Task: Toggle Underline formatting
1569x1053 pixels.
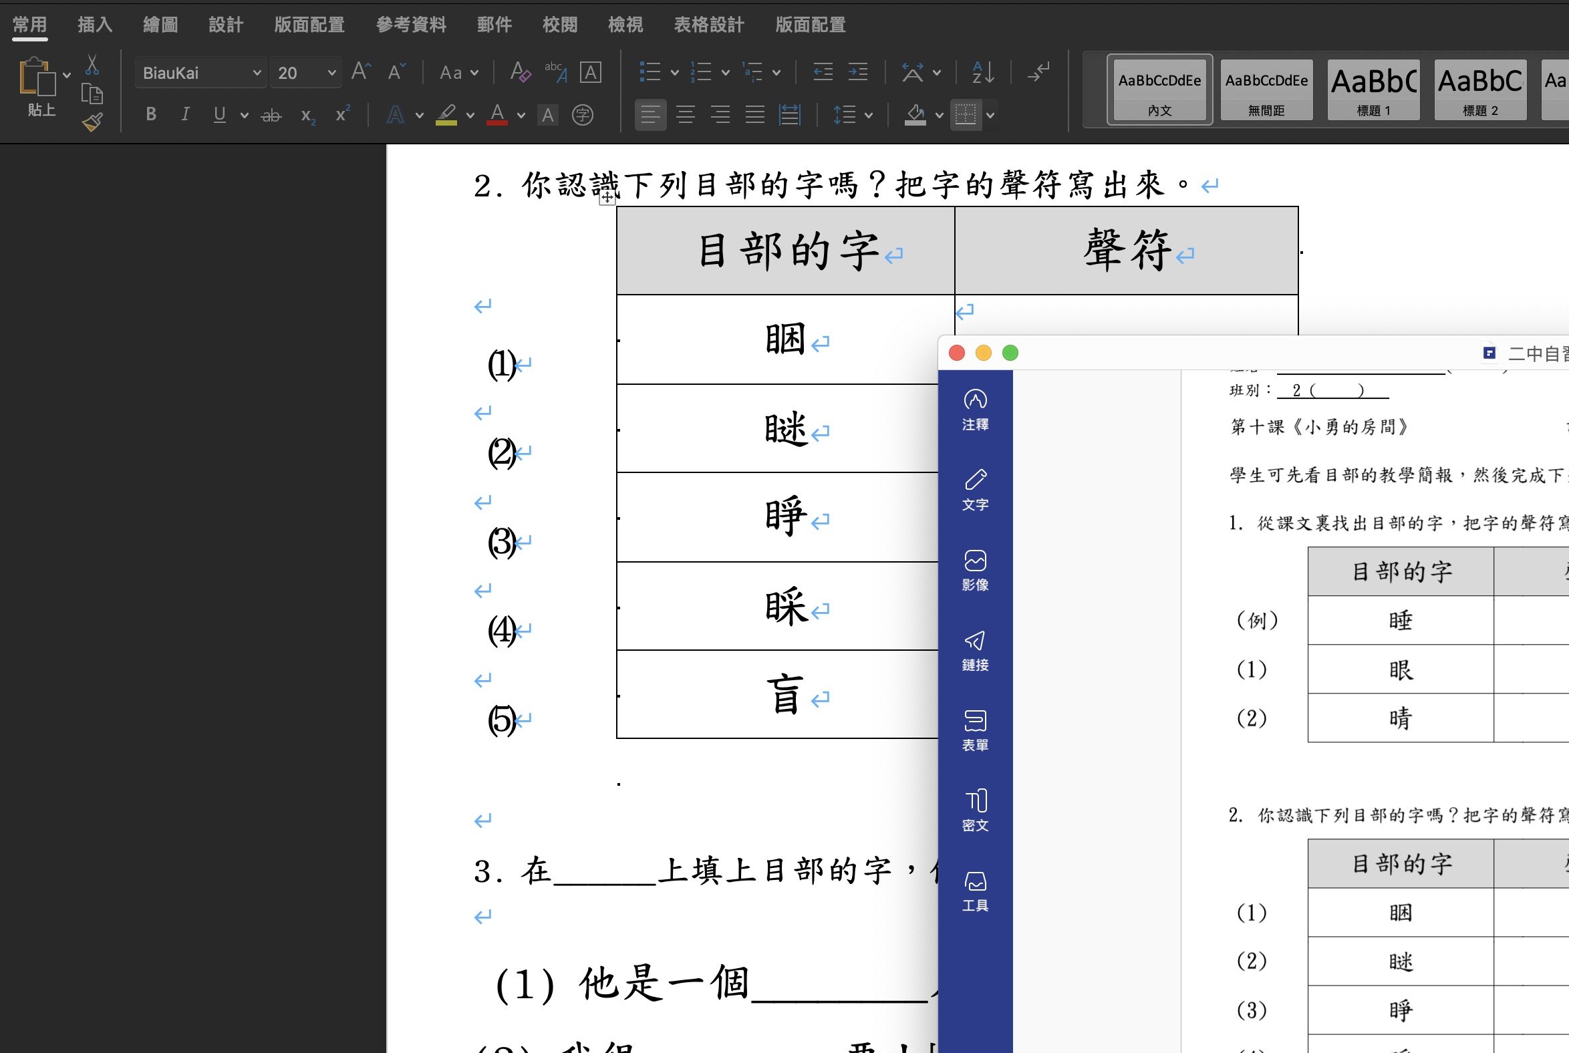Action: point(219,115)
